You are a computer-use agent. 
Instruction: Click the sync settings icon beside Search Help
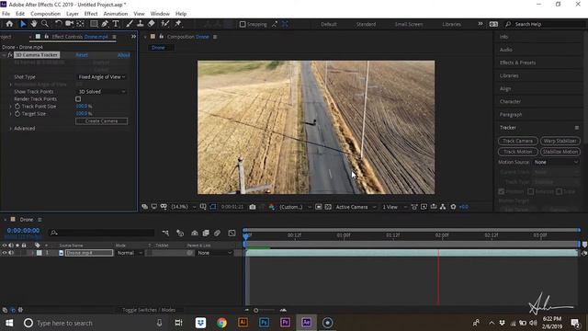coord(493,24)
